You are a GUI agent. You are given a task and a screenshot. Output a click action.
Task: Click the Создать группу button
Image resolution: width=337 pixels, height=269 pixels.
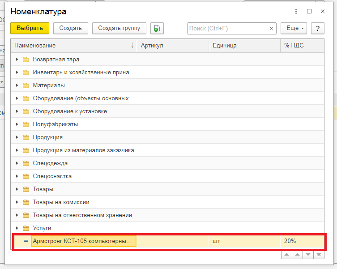pos(119,28)
